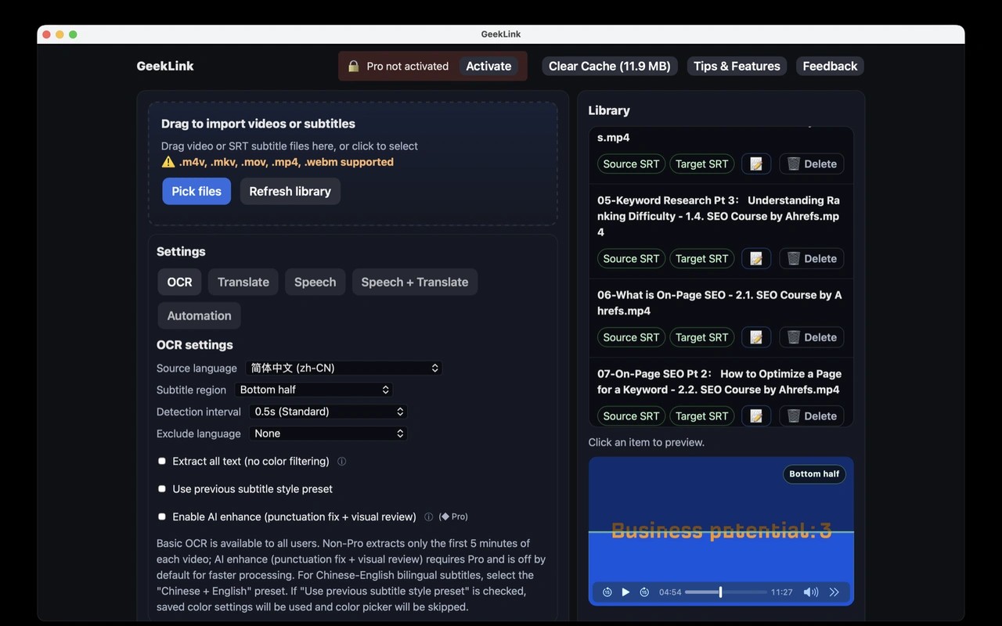Open Target SRT for 05-Keyword Research video
This screenshot has height=626, width=1002.
tap(701, 258)
